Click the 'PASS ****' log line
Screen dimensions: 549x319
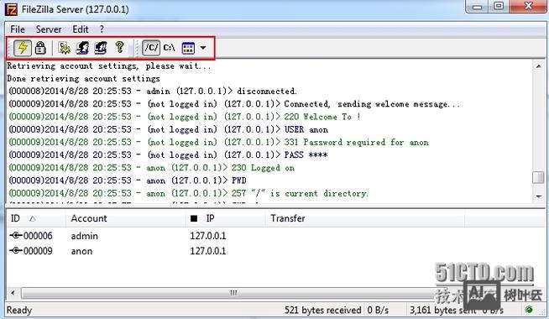click(169, 154)
